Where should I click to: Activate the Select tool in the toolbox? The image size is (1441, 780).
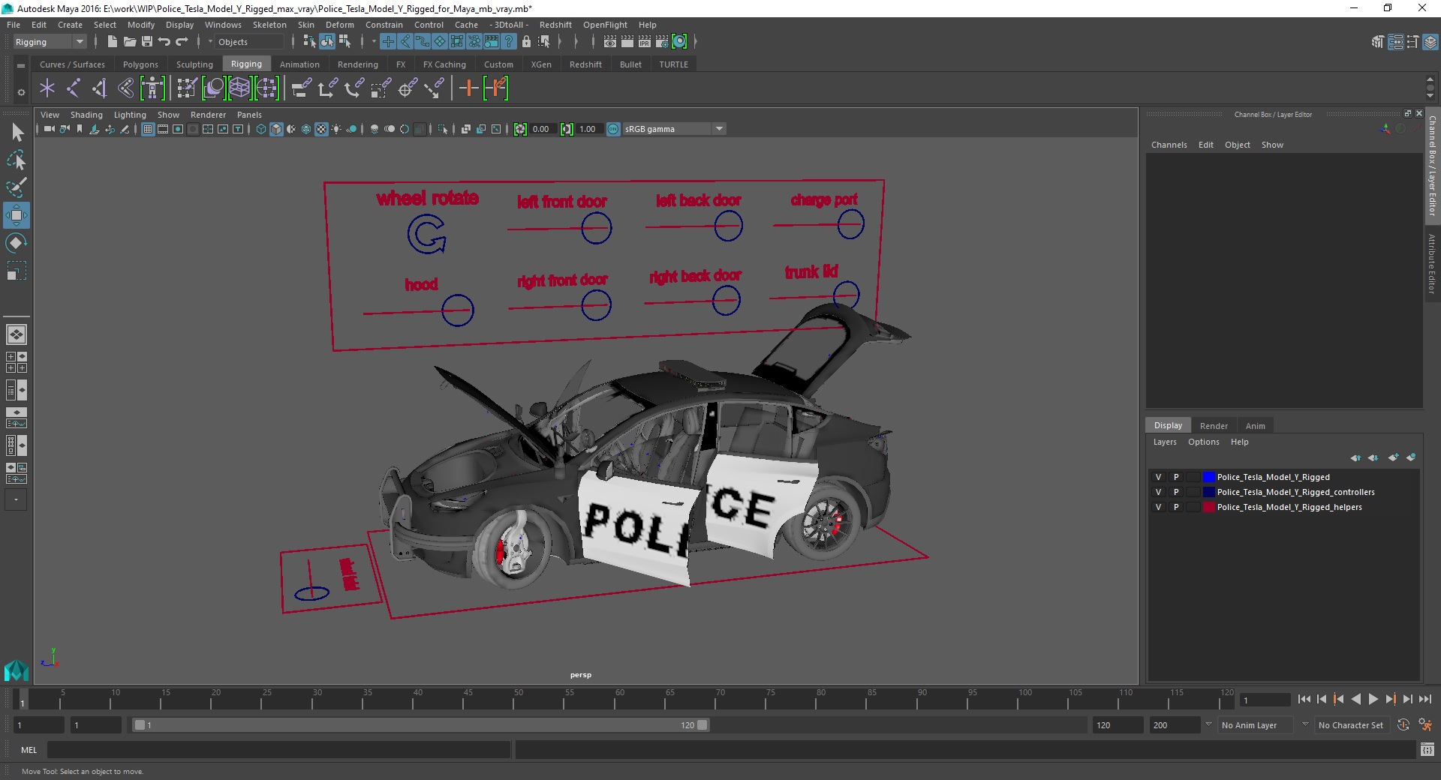(x=17, y=133)
